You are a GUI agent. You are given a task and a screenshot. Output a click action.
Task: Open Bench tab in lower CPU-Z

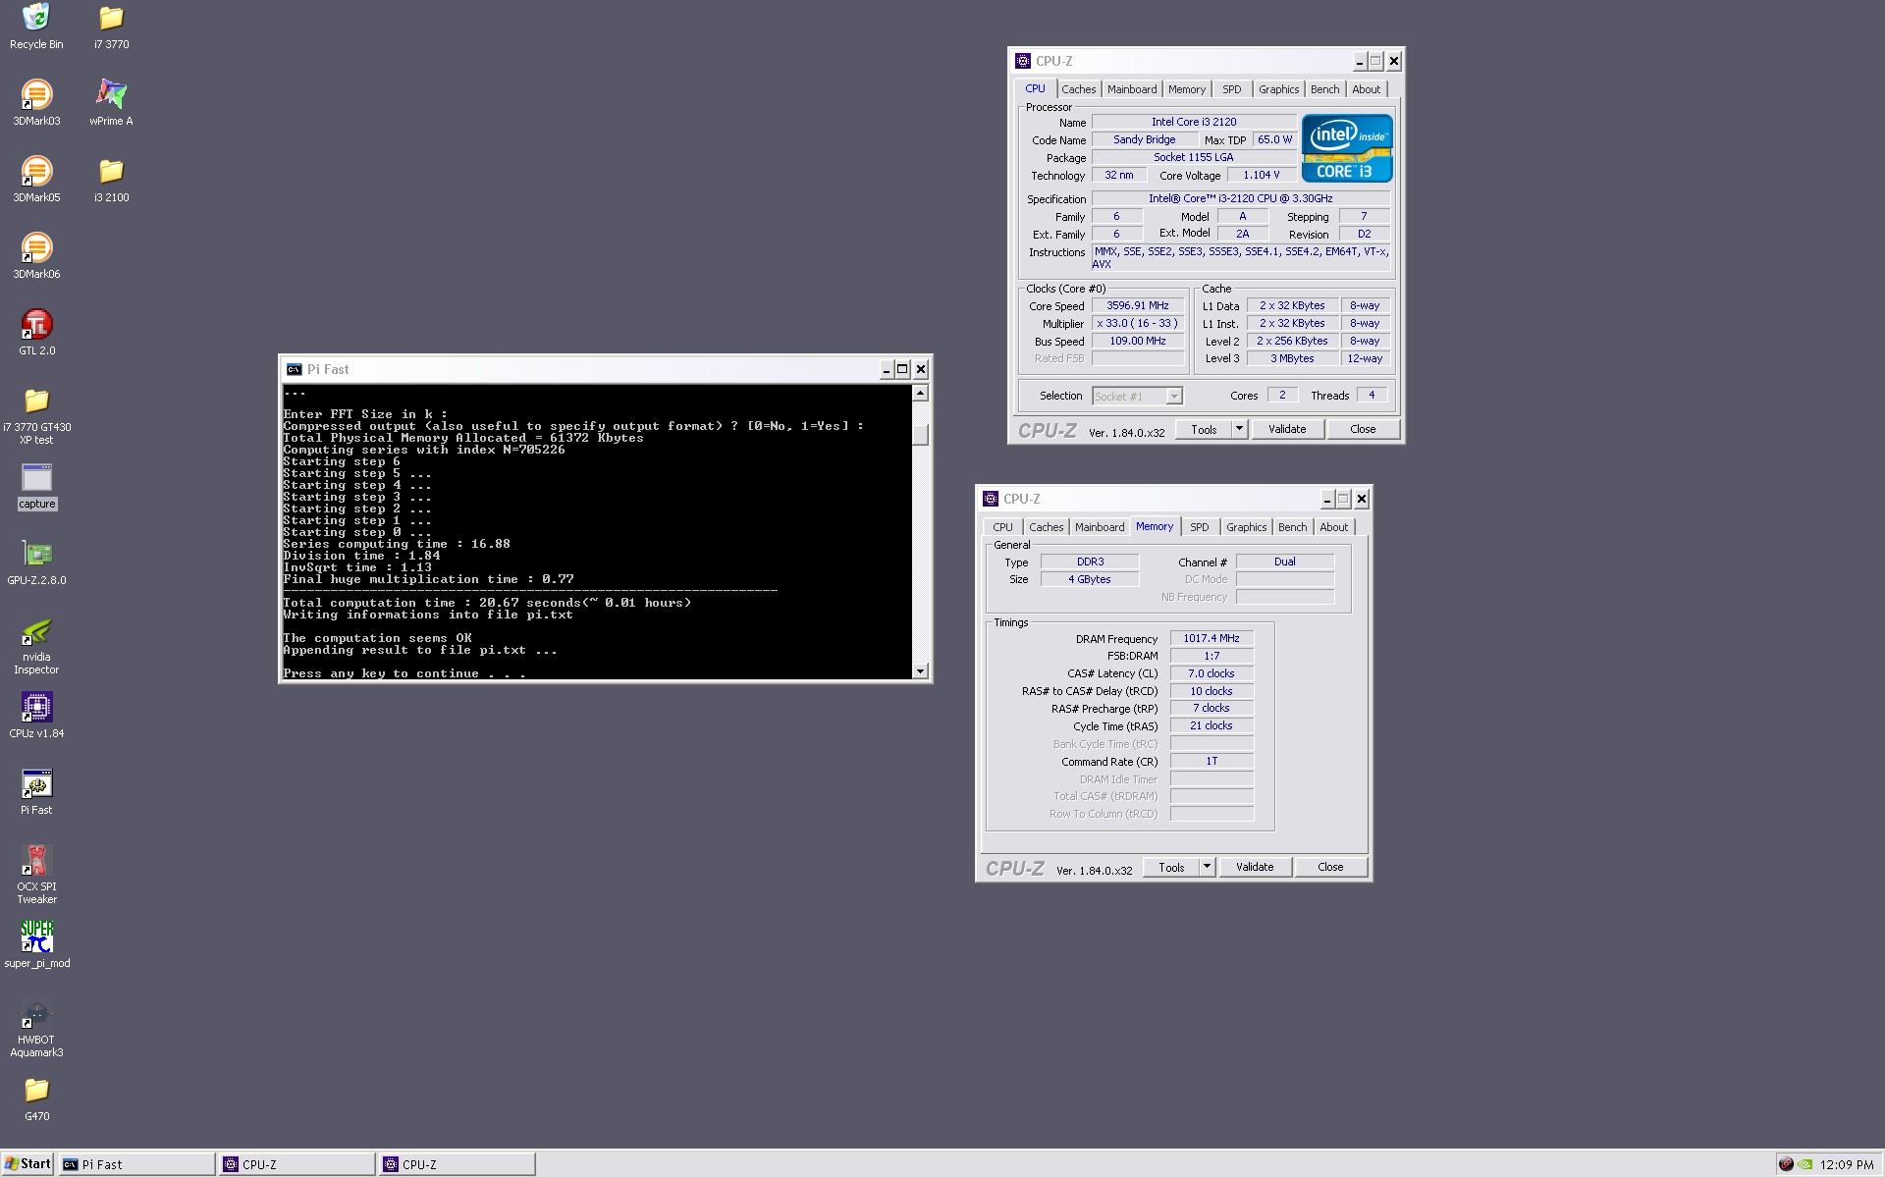(1292, 527)
